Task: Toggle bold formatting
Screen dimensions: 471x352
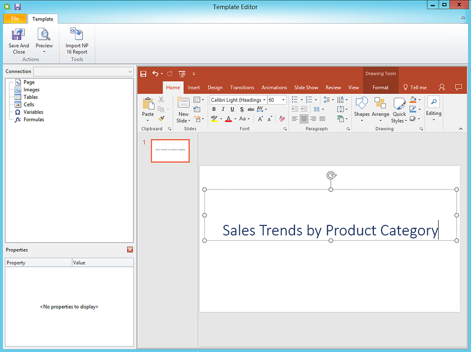Action: click(x=214, y=109)
